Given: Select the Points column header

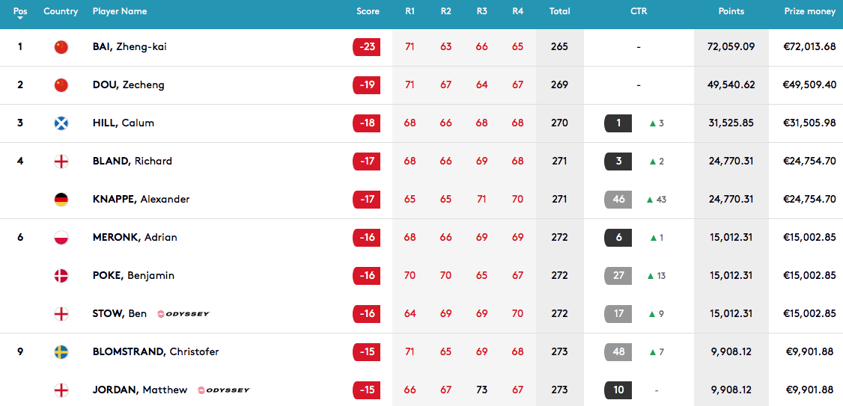Looking at the screenshot, I should (731, 11).
